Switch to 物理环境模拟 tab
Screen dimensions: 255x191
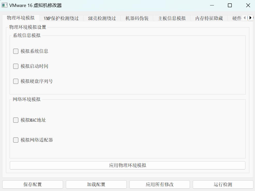21,18
